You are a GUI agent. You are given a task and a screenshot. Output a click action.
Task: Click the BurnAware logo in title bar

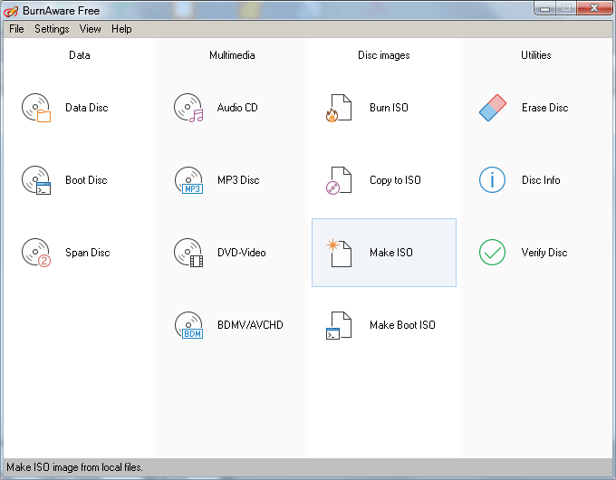pos(11,12)
